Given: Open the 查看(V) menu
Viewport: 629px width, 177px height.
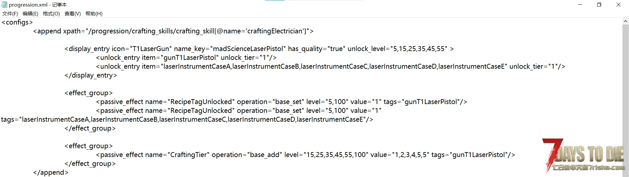Looking at the screenshot, I should click(72, 13).
